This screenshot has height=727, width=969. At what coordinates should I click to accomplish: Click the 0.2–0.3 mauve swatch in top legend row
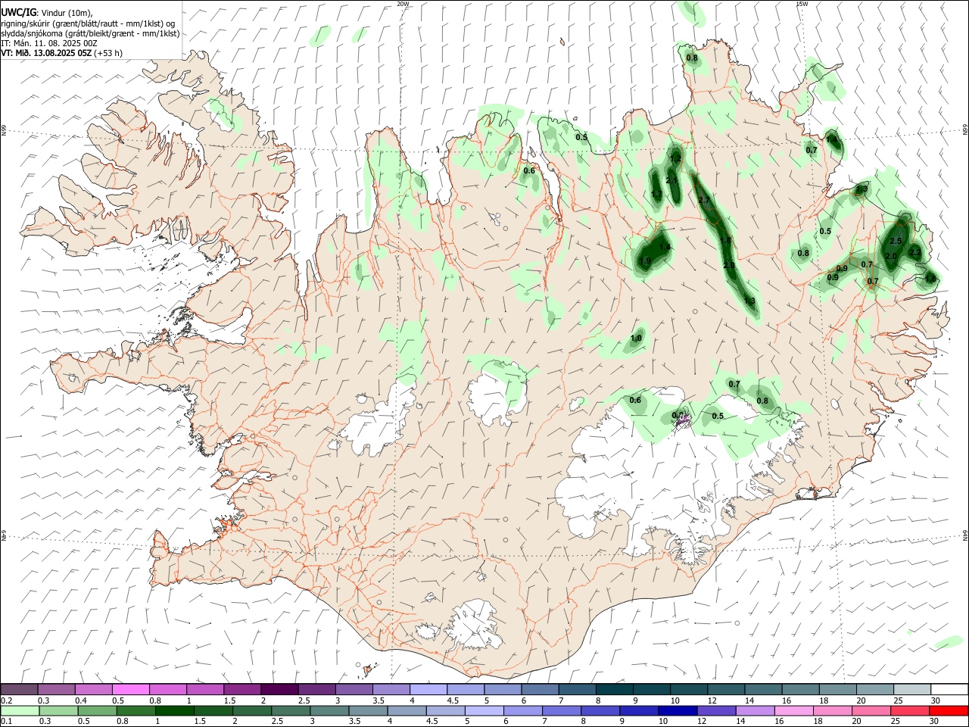point(20,689)
